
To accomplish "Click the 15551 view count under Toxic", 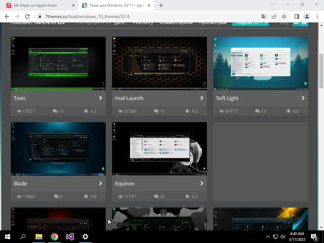I will pos(29,111).
